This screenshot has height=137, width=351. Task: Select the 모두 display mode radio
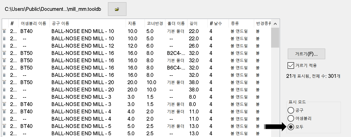291,127
